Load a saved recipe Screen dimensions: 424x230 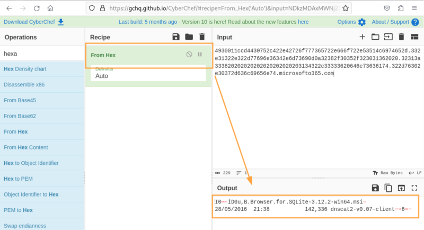pyautogui.click(x=189, y=37)
